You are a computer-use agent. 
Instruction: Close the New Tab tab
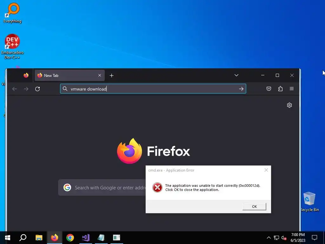(100, 75)
